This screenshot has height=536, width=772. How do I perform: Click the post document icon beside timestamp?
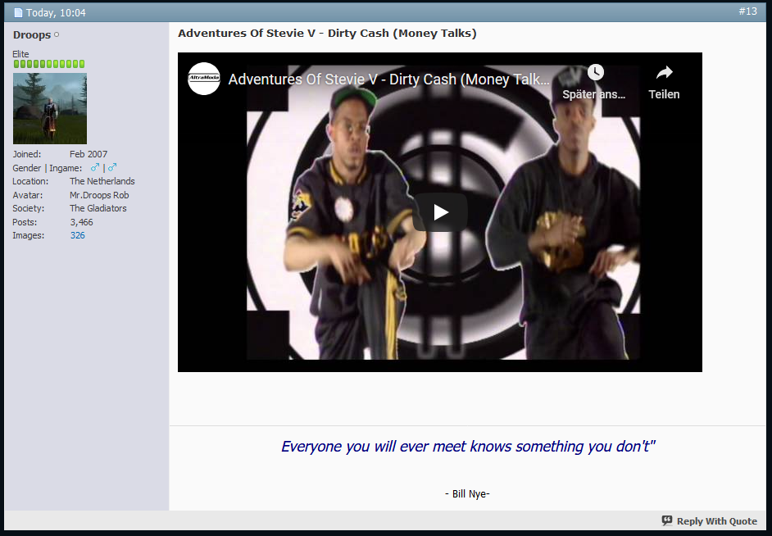coord(18,13)
